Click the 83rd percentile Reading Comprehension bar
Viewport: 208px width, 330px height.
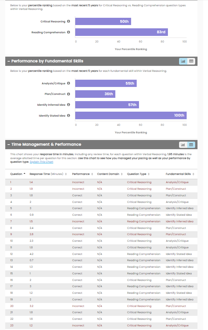[121, 32]
